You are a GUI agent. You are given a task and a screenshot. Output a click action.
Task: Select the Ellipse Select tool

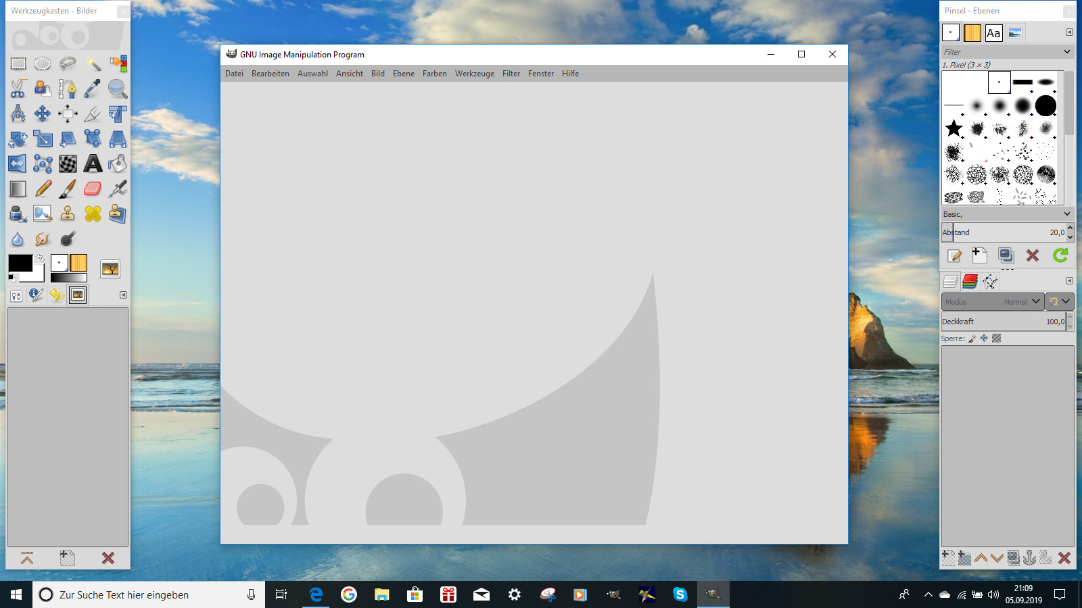pyautogui.click(x=43, y=64)
